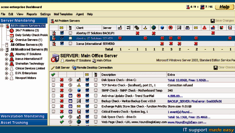Click the 24x7 Problems clock icon
Viewport: 235px width, 133px height.
coord(12,30)
